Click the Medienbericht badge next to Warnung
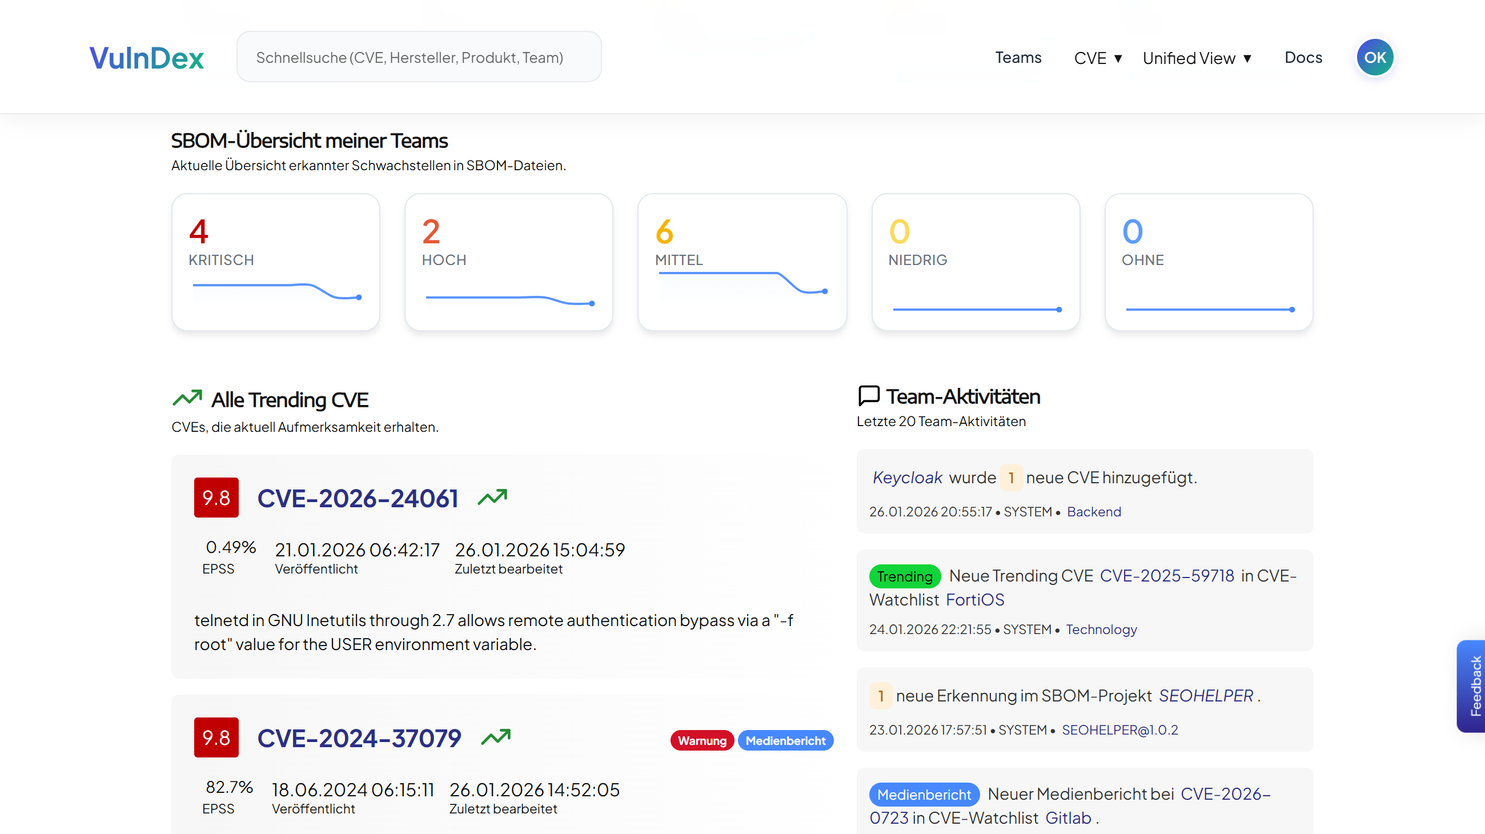Screen dimensions: 1485x834 point(785,740)
